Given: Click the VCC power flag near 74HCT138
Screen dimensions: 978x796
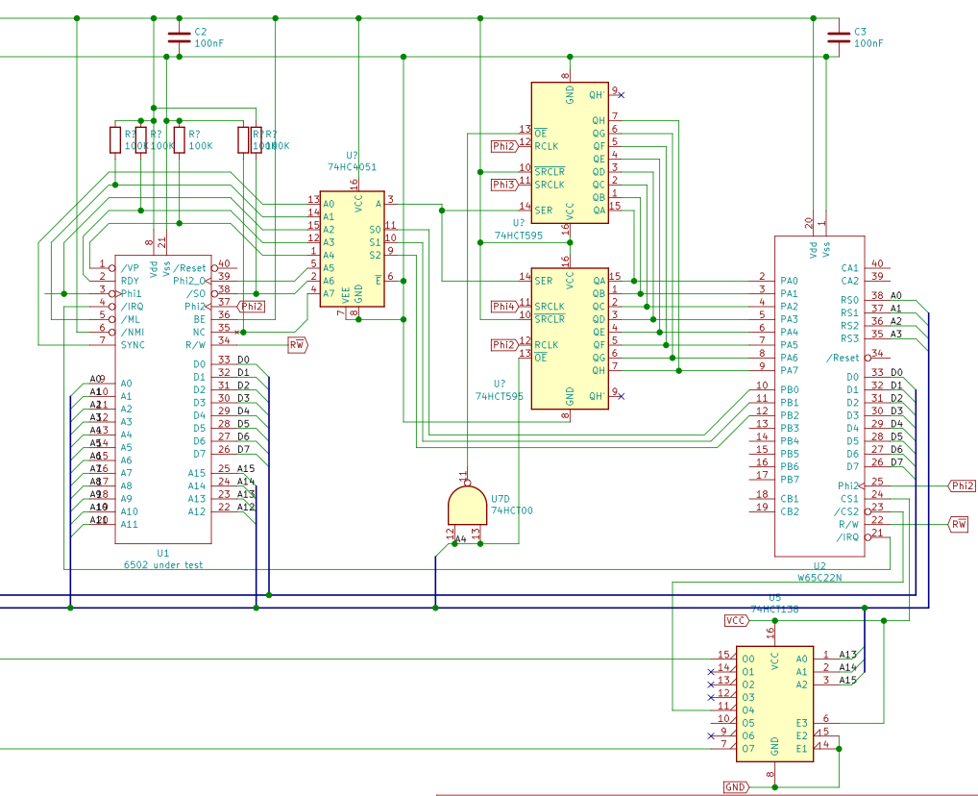Looking at the screenshot, I should 736,620.
